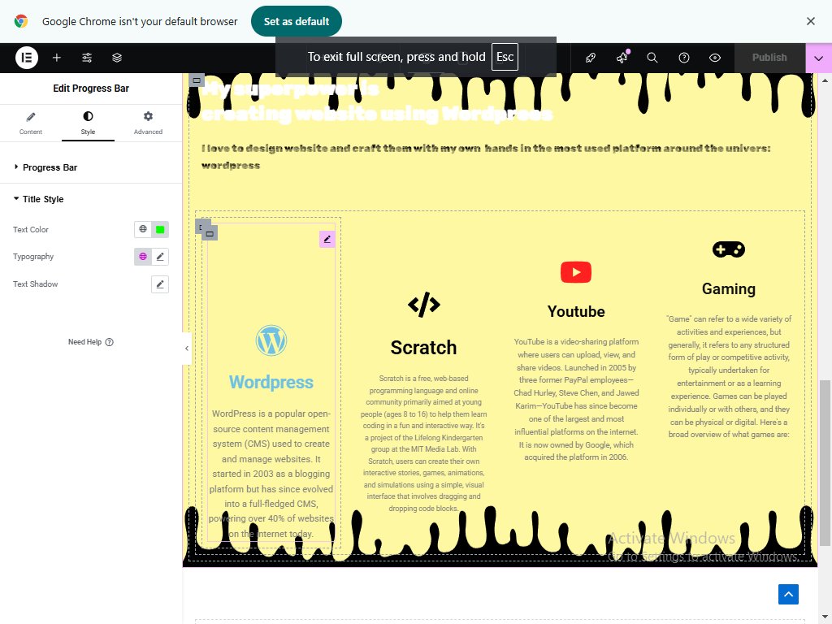
Task: Open the Help question mark icon
Action: pyautogui.click(x=684, y=58)
